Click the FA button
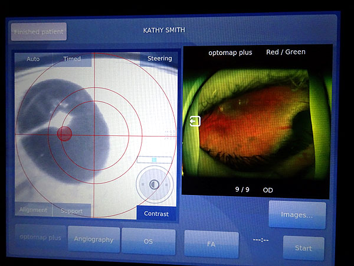The width and height of the screenshot is (354, 266). click(x=211, y=244)
